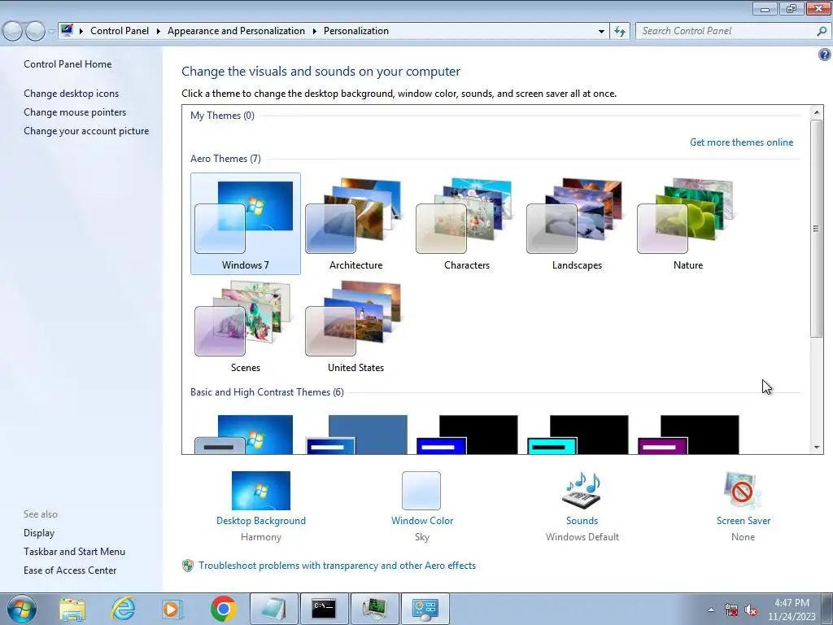The image size is (833, 625).
Task: Click the Screen Saver link text
Action: pyautogui.click(x=744, y=521)
